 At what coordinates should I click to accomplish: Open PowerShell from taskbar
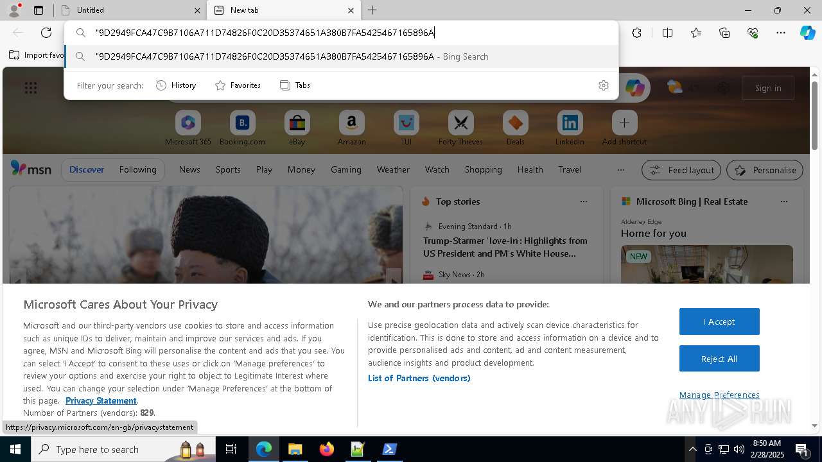[389, 449]
